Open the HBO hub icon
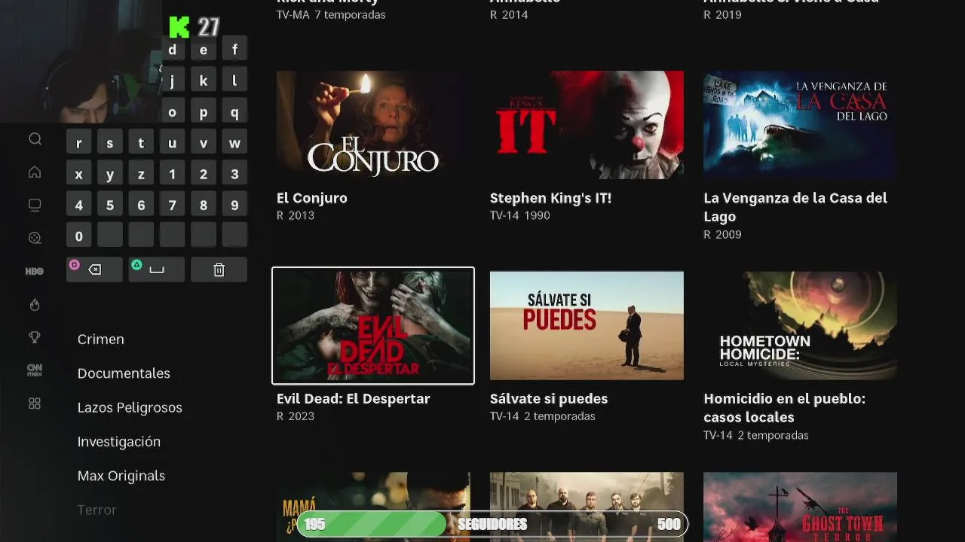The image size is (965, 542). (35, 271)
